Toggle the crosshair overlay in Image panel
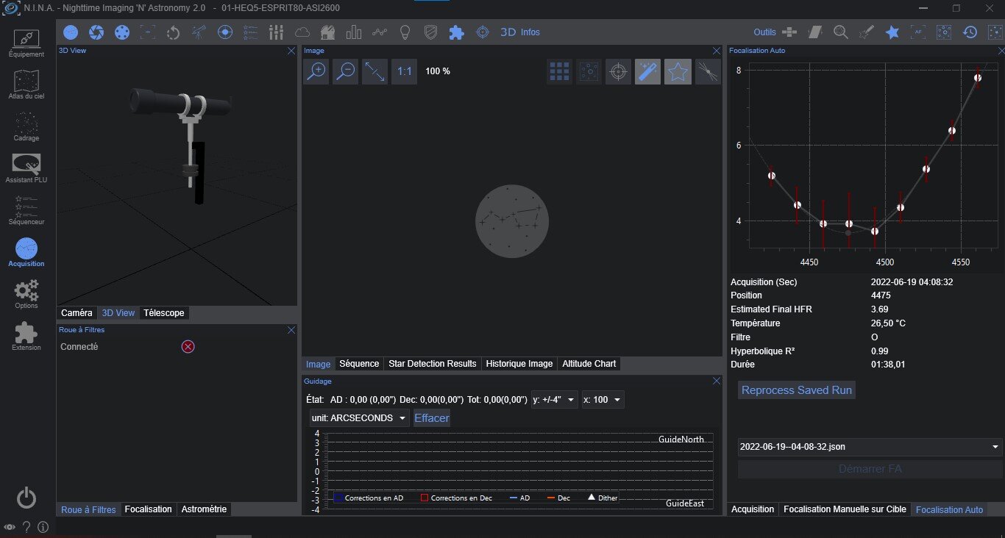The width and height of the screenshot is (1005, 538). point(618,71)
